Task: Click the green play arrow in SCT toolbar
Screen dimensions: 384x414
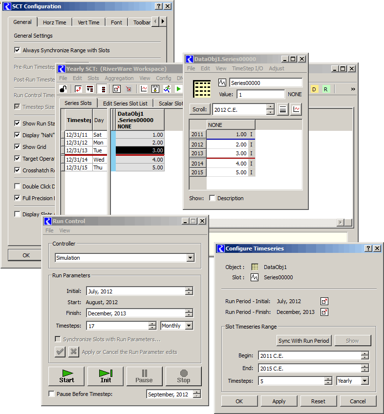Action: 179,89
